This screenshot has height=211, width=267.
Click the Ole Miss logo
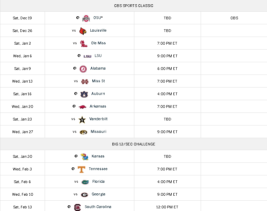coord(84,44)
